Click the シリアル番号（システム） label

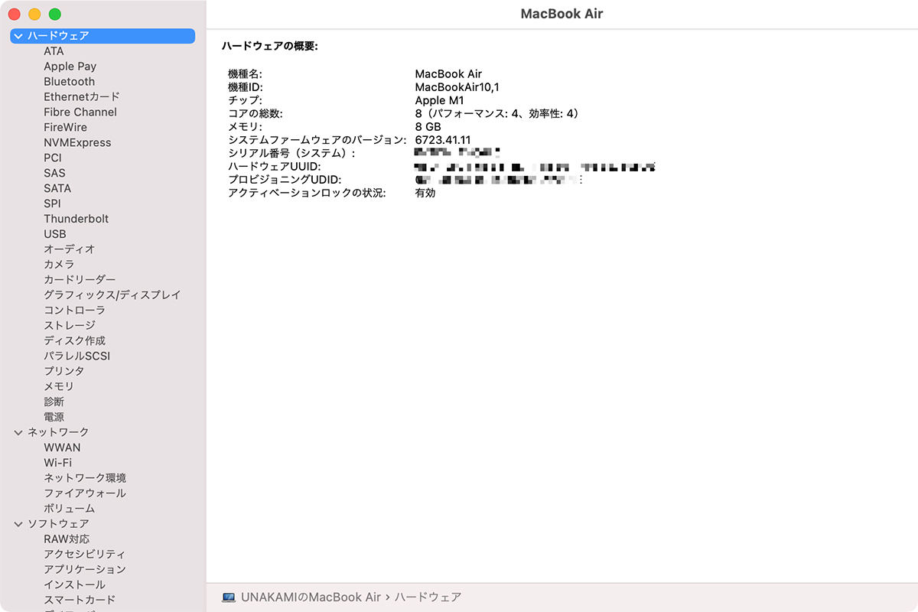tap(291, 153)
